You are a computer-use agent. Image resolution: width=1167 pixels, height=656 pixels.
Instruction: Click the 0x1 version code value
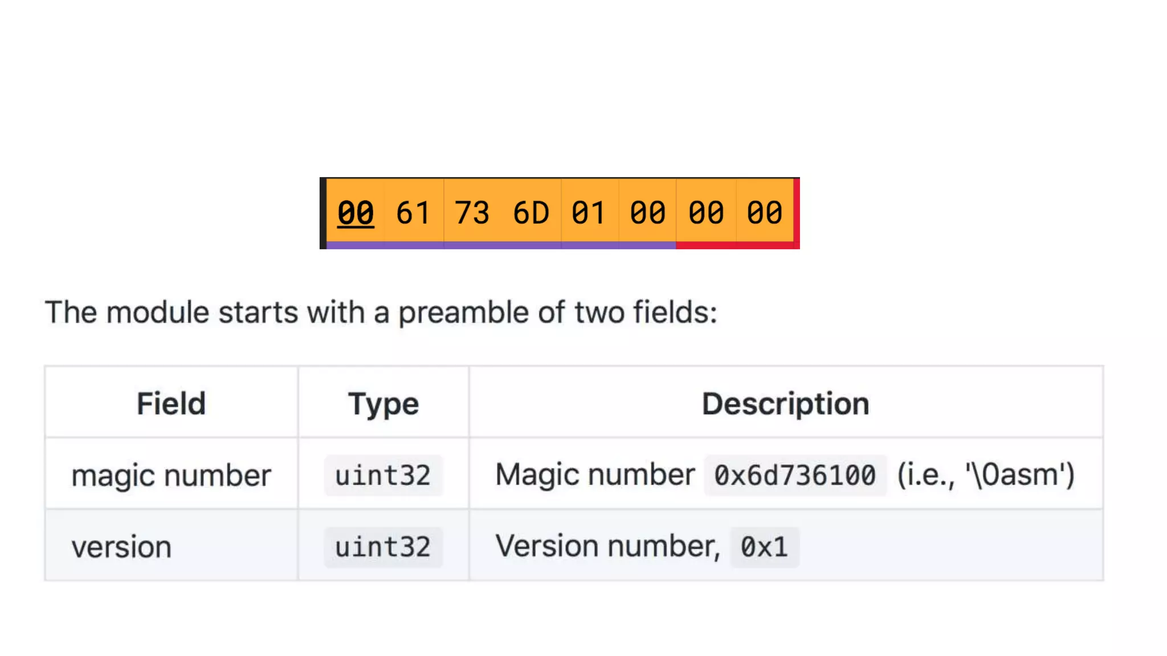pos(764,547)
